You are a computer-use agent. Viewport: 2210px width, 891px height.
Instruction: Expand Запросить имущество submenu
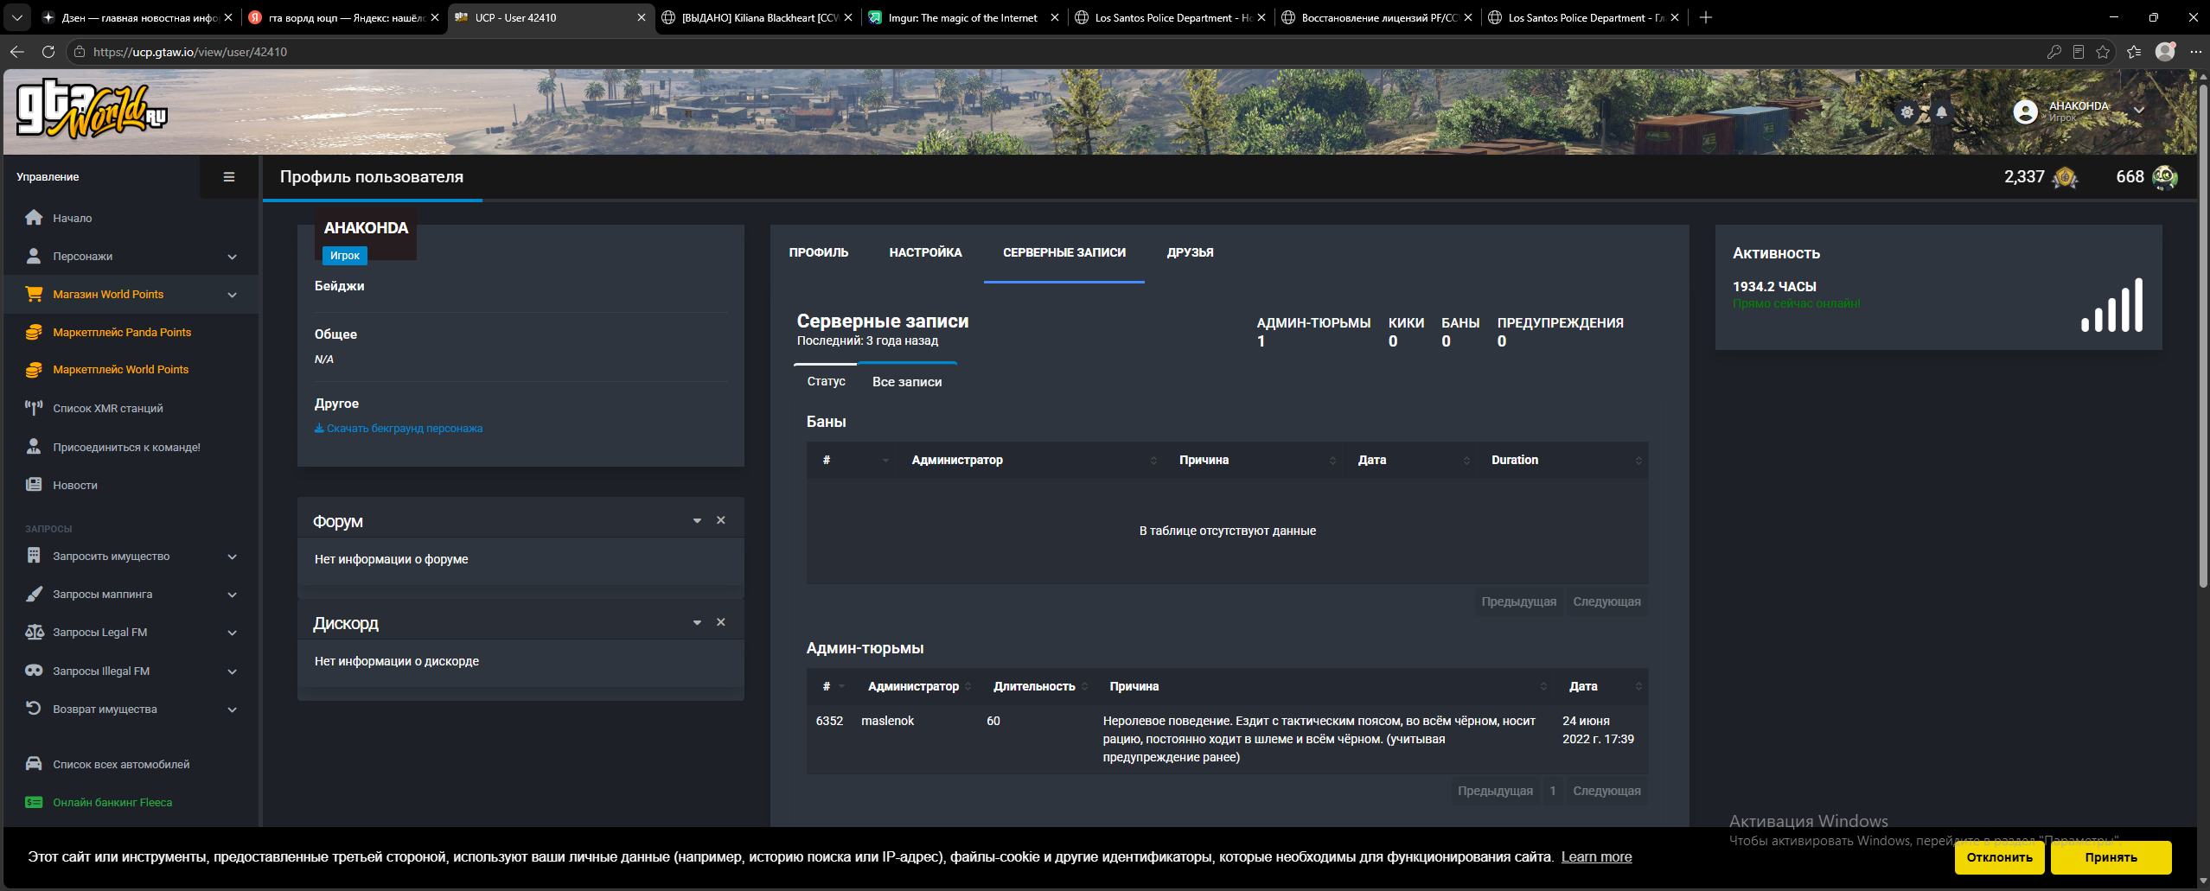232,557
